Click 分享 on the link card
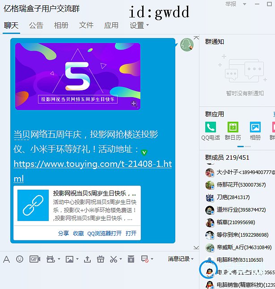Viewport: 275px width, 289px height. (63, 234)
